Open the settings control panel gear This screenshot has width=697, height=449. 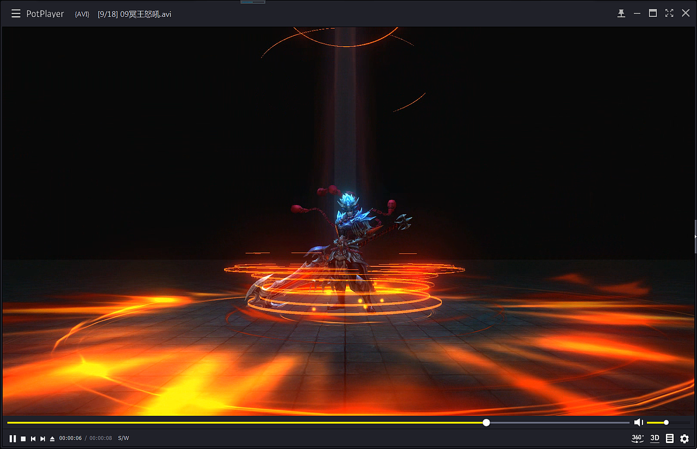[684, 439]
